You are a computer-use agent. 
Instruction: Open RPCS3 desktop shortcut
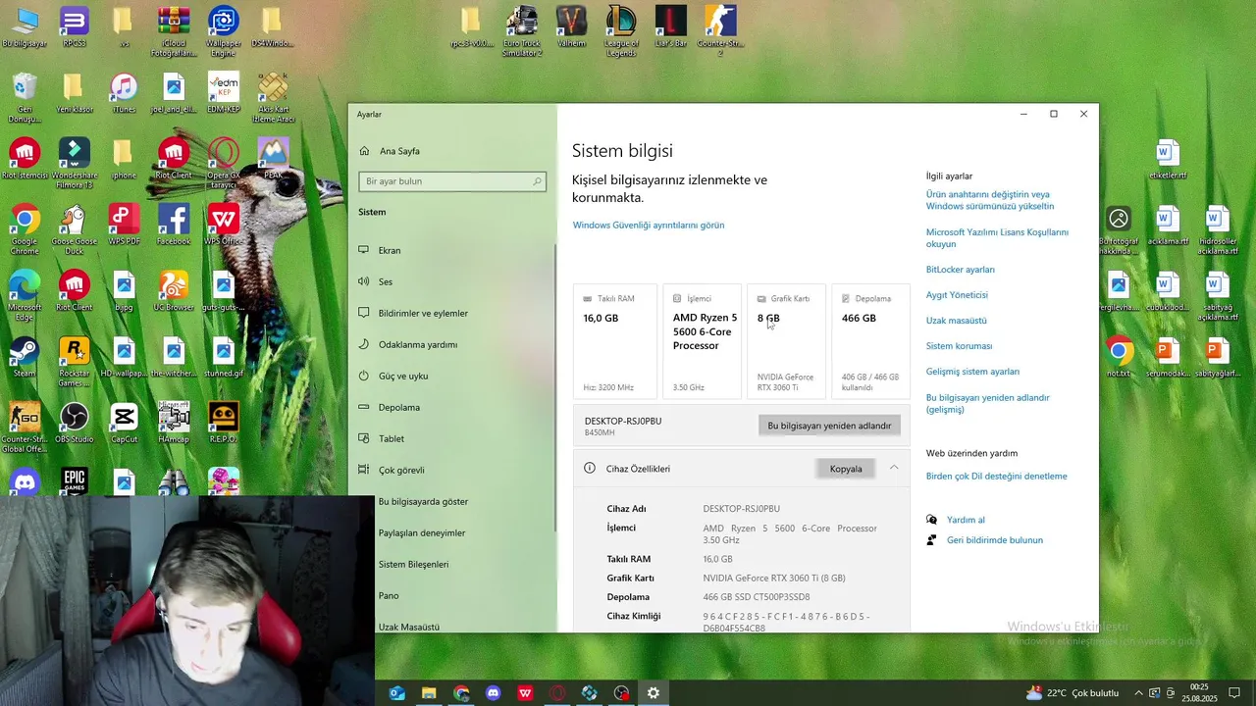[x=74, y=26]
